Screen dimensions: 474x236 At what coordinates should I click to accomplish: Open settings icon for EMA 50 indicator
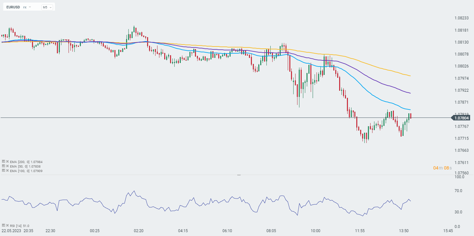[x=3, y=166]
